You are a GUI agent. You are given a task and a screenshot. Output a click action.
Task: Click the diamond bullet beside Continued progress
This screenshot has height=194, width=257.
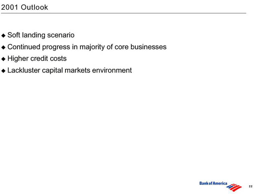click(x=3, y=47)
